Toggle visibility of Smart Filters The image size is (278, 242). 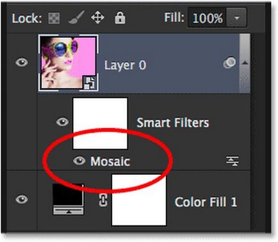click(x=62, y=122)
